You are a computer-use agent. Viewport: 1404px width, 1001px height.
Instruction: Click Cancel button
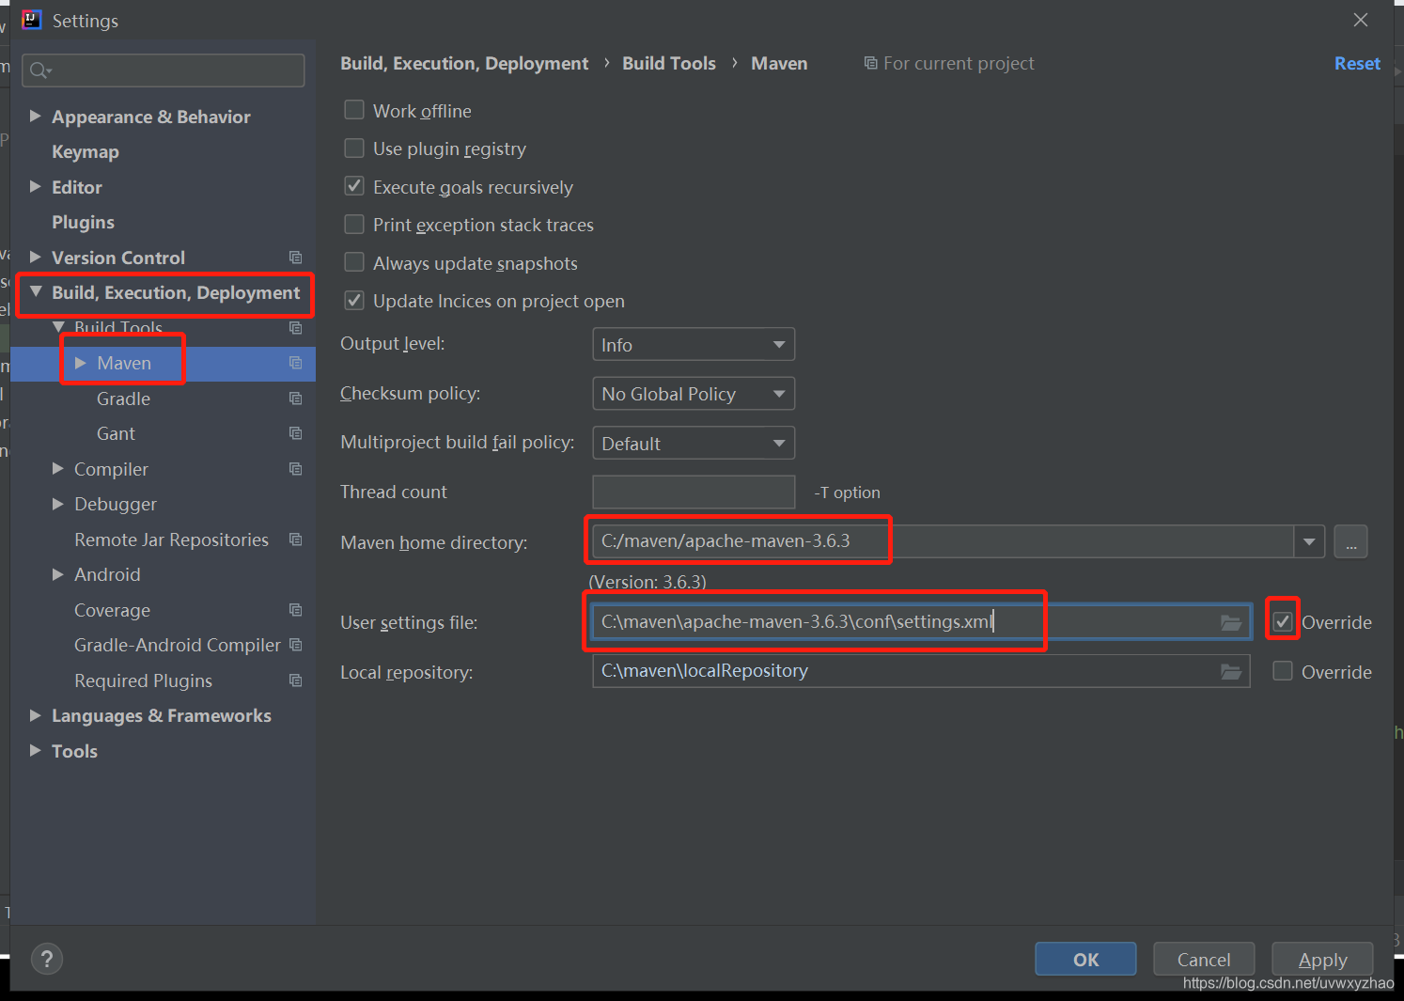coord(1204,959)
